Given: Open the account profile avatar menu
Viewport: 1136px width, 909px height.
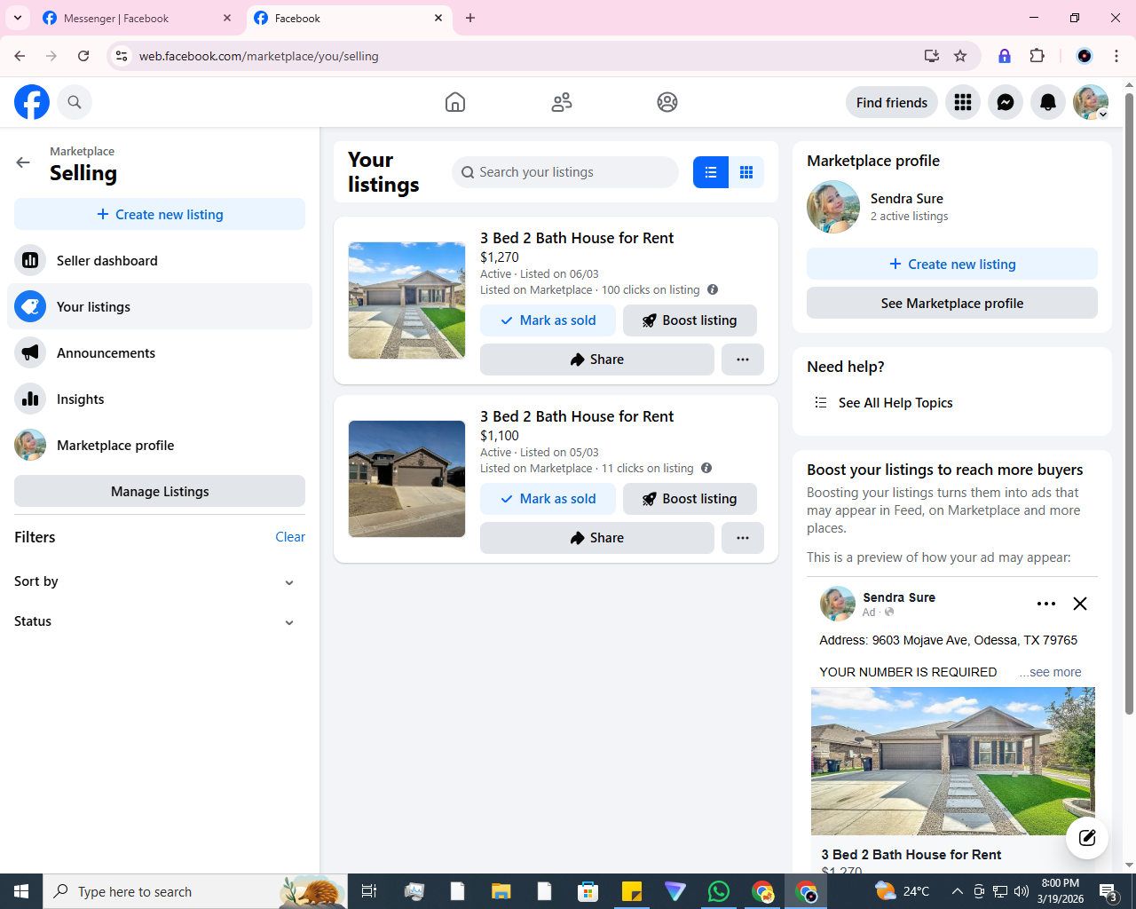Looking at the screenshot, I should coord(1091,102).
